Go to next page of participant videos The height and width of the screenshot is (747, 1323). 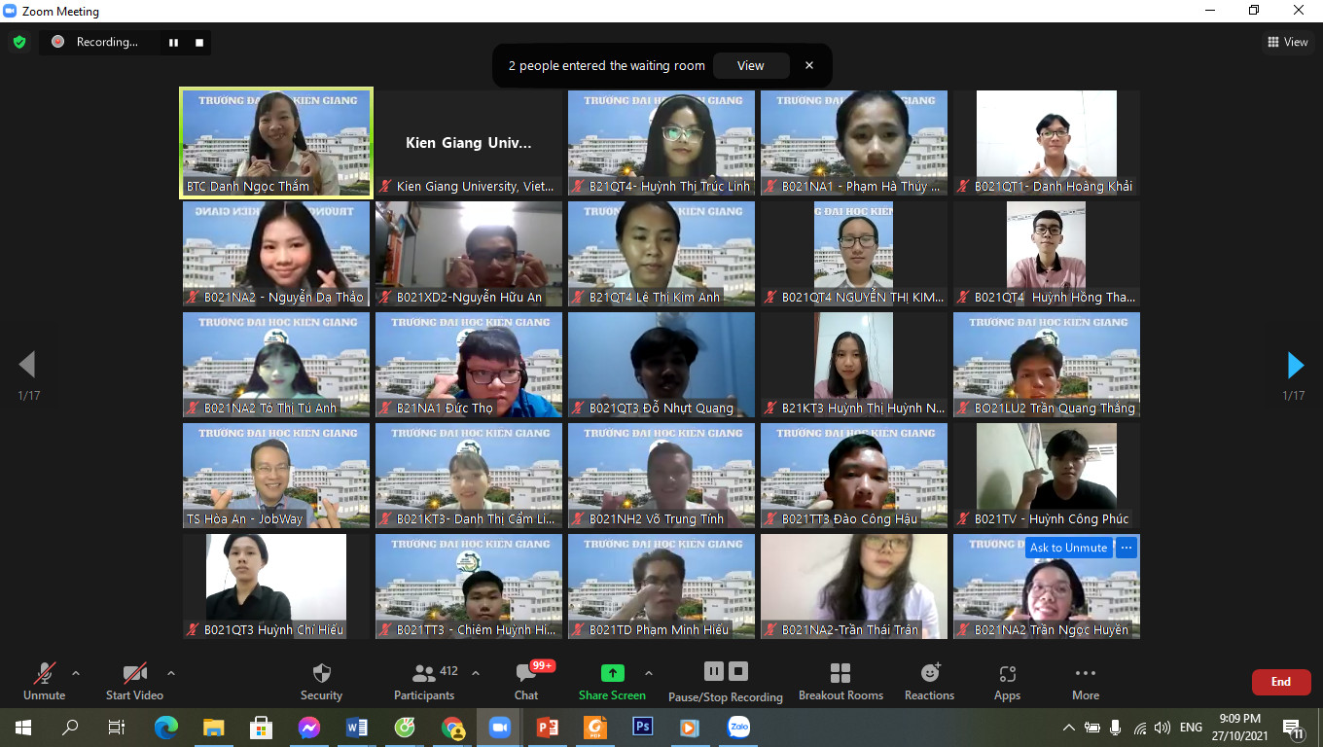[1295, 365]
